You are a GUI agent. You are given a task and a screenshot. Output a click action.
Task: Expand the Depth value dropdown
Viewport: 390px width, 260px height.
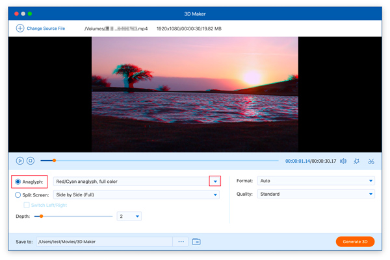pyautogui.click(x=137, y=217)
